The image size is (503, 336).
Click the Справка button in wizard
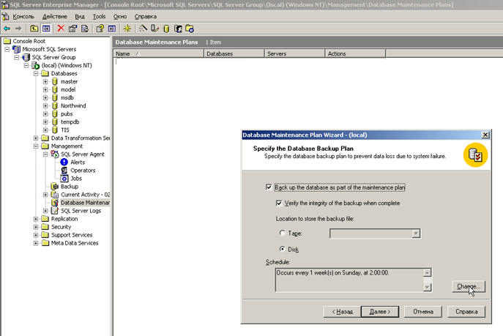[x=466, y=311]
